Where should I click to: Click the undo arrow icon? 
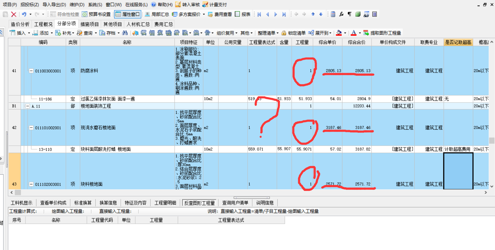(24, 14)
